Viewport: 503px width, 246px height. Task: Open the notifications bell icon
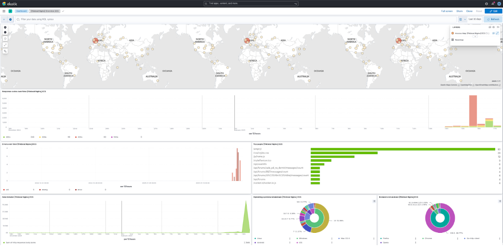tap(492, 4)
